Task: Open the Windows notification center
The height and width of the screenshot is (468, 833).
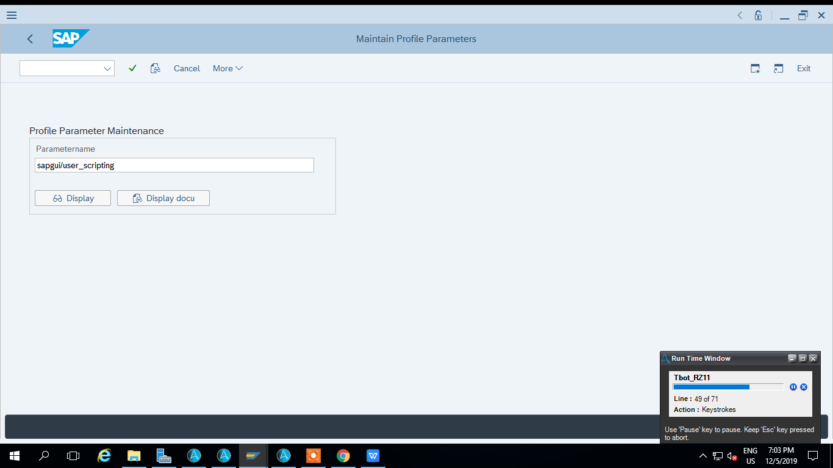Action: click(813, 456)
